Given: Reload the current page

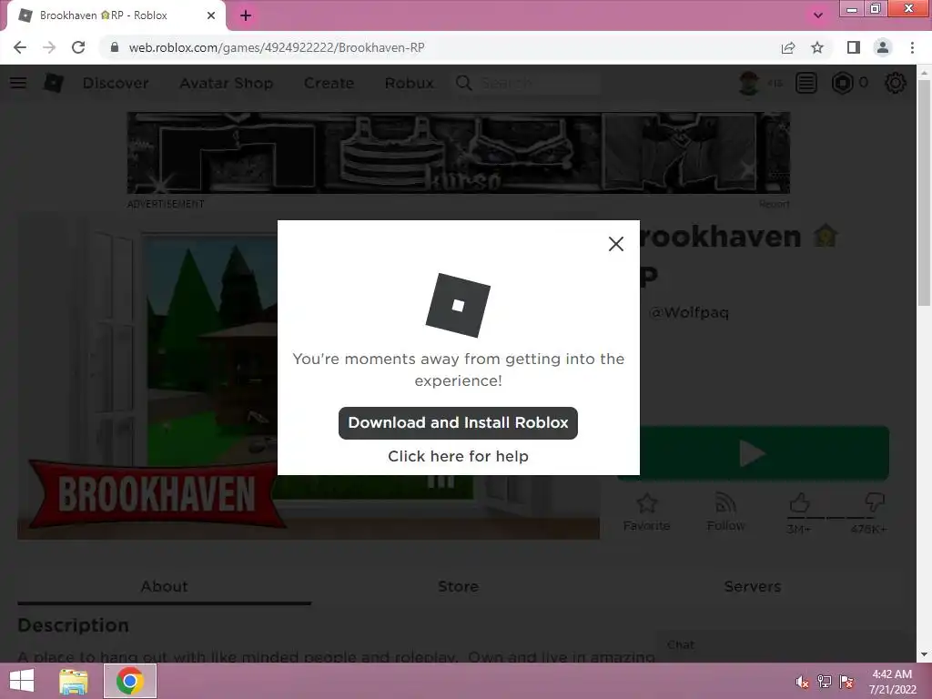Looking at the screenshot, I should click(78, 47).
